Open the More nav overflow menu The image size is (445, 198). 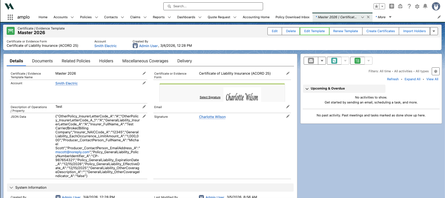pos(383,17)
